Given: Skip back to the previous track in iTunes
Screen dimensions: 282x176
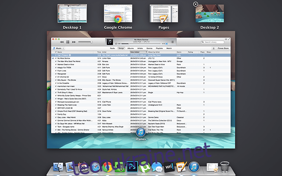Looking at the screenshot, I should coord(62,42).
